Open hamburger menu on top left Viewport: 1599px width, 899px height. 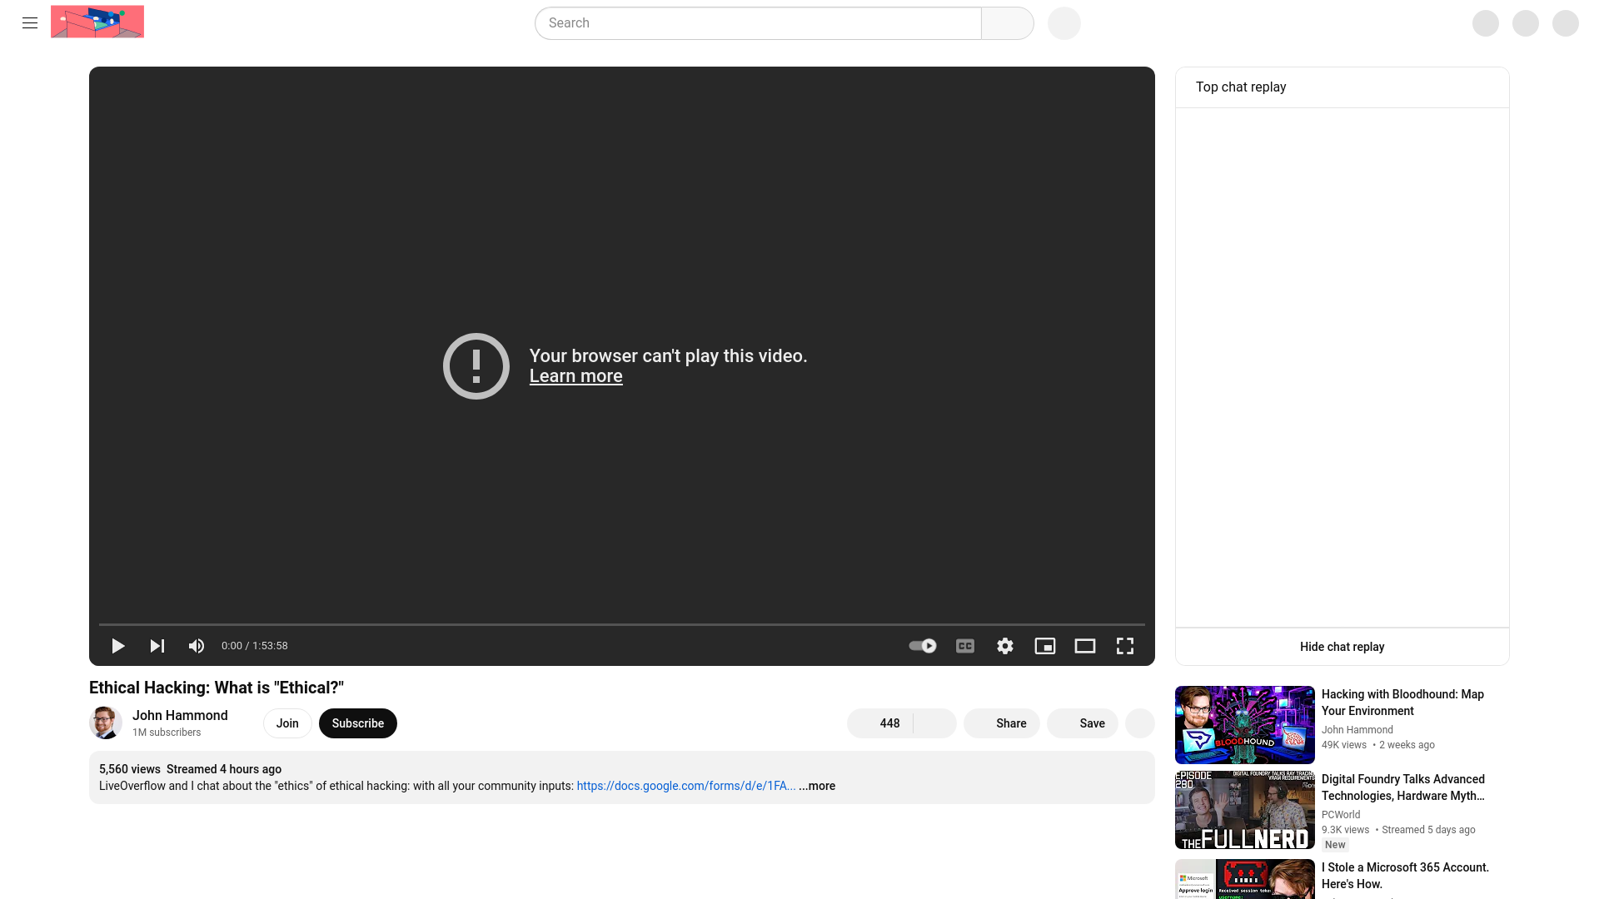pyautogui.click(x=30, y=23)
